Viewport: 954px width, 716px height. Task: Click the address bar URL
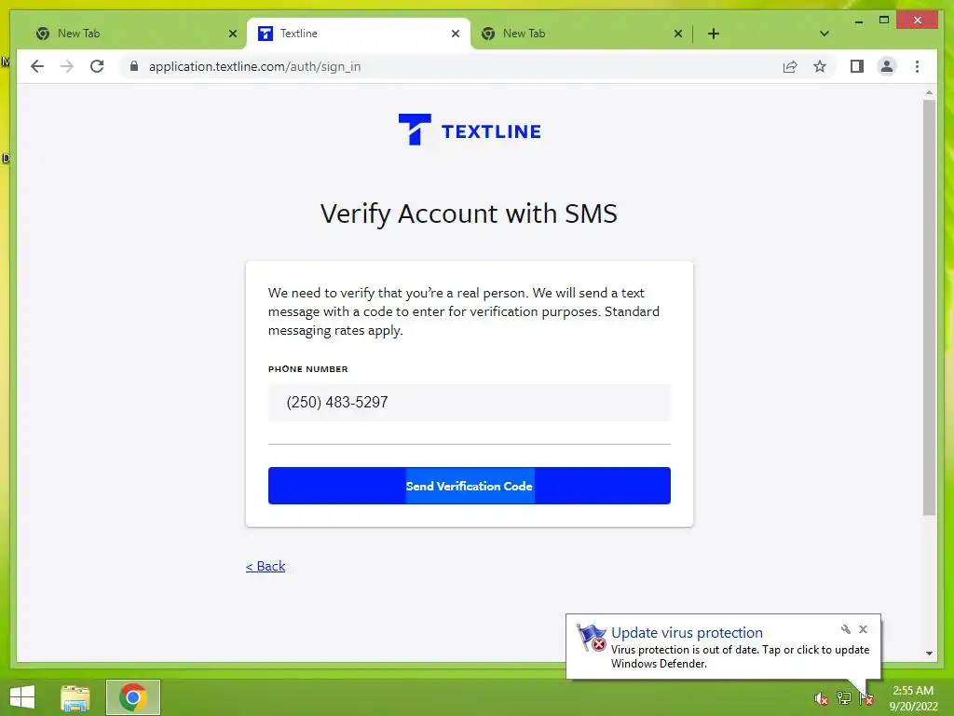click(254, 66)
